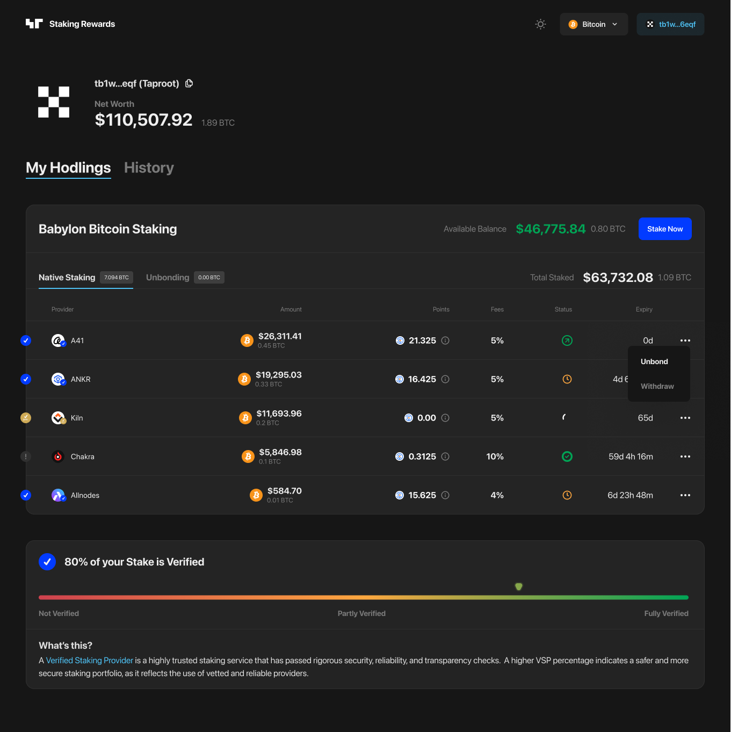Click the Points icon beside 0.3125
The image size is (731, 732).
pyautogui.click(x=400, y=456)
